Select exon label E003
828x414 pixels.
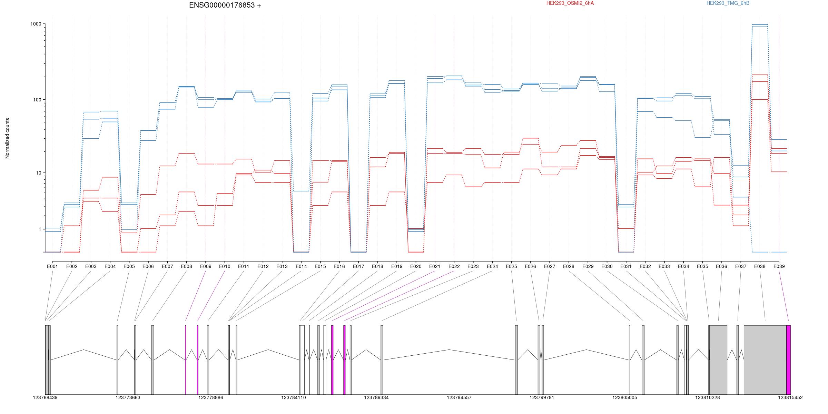pos(91,266)
